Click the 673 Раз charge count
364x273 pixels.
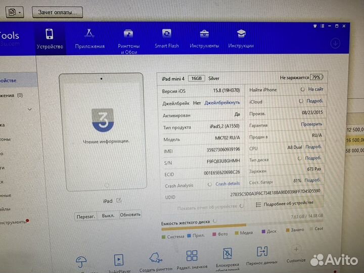314,169
